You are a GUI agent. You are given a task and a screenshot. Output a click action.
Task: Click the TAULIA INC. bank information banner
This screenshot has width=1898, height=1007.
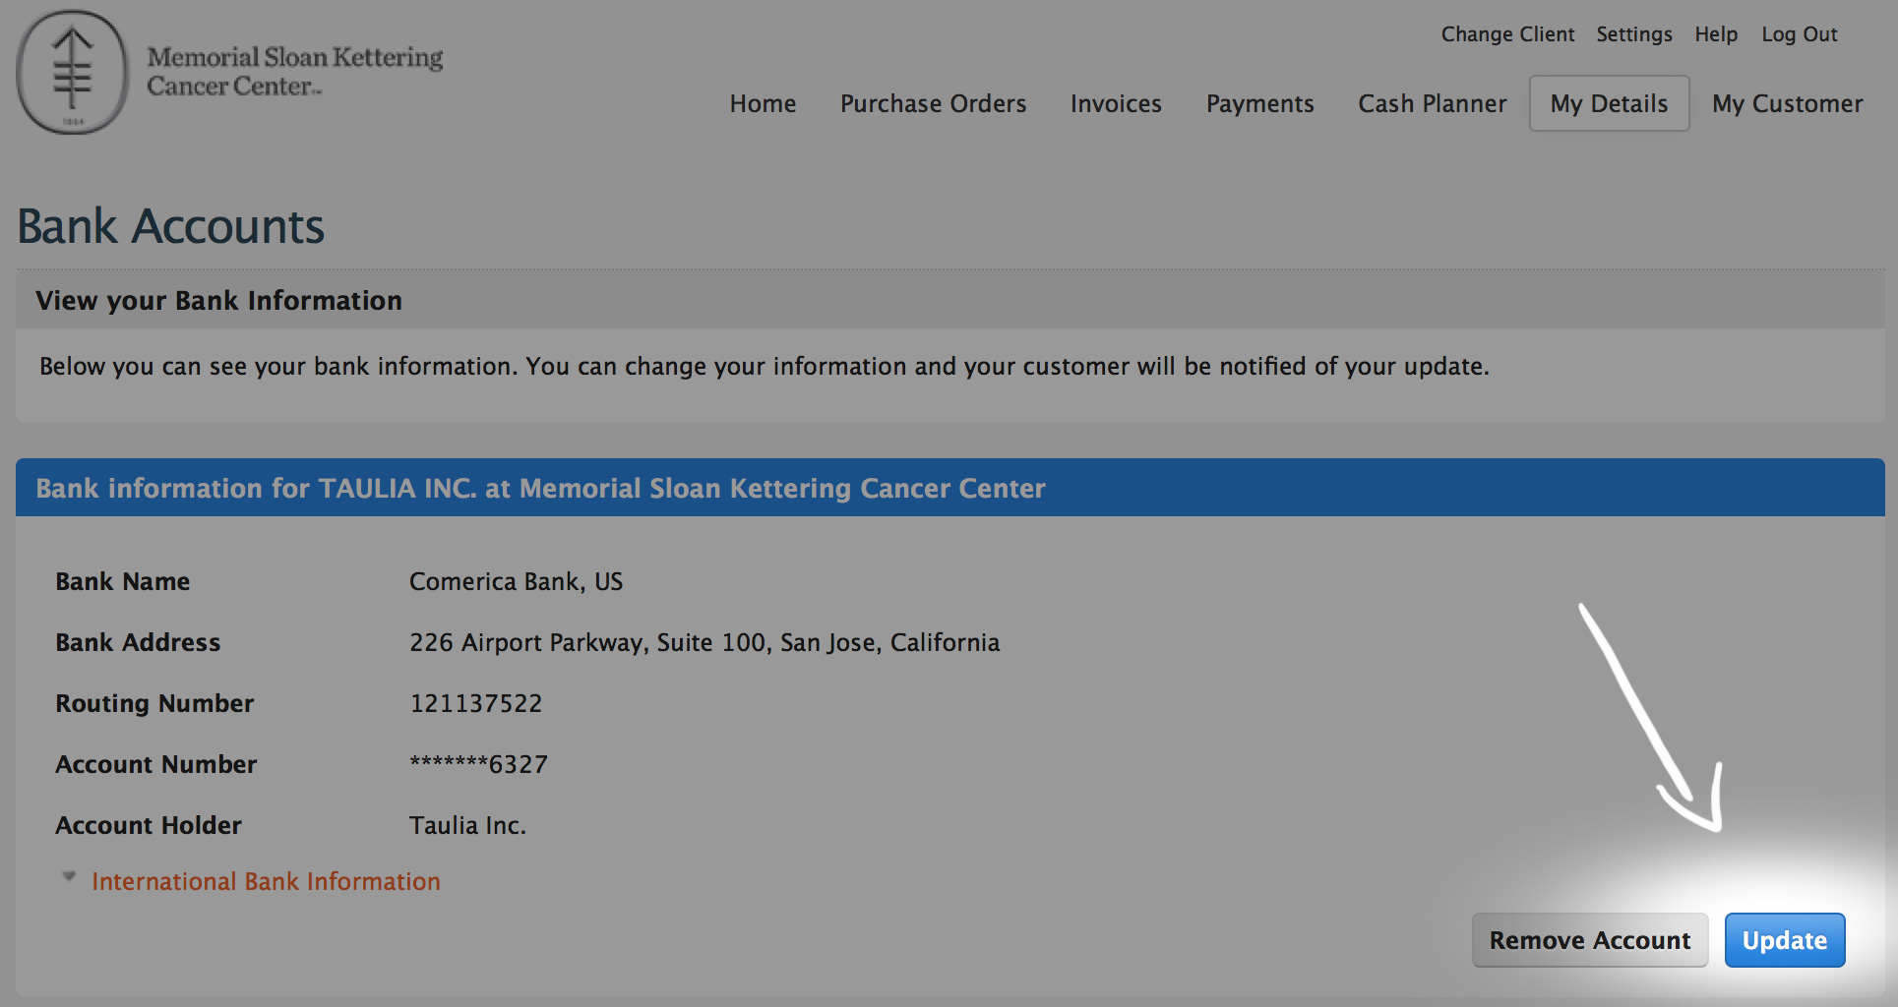pyautogui.click(x=949, y=488)
